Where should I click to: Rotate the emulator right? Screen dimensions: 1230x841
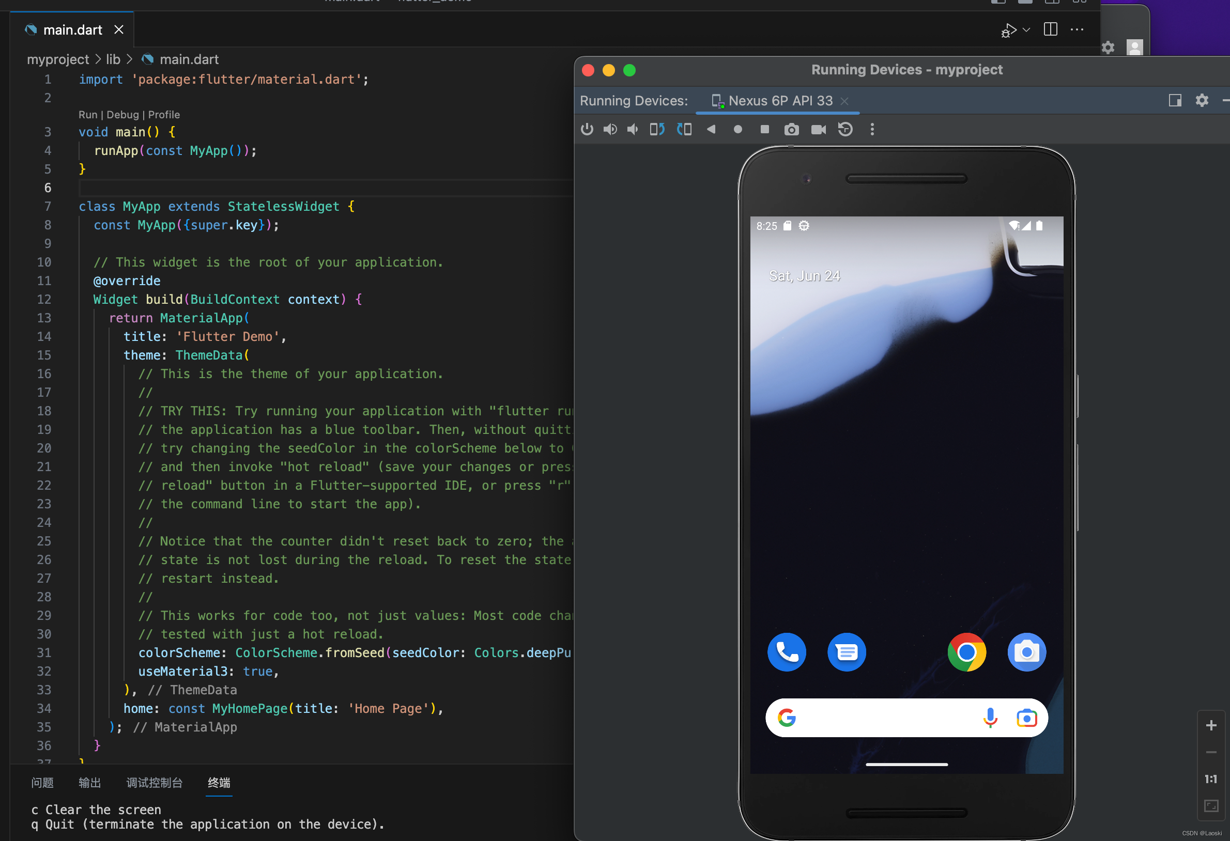tap(684, 130)
